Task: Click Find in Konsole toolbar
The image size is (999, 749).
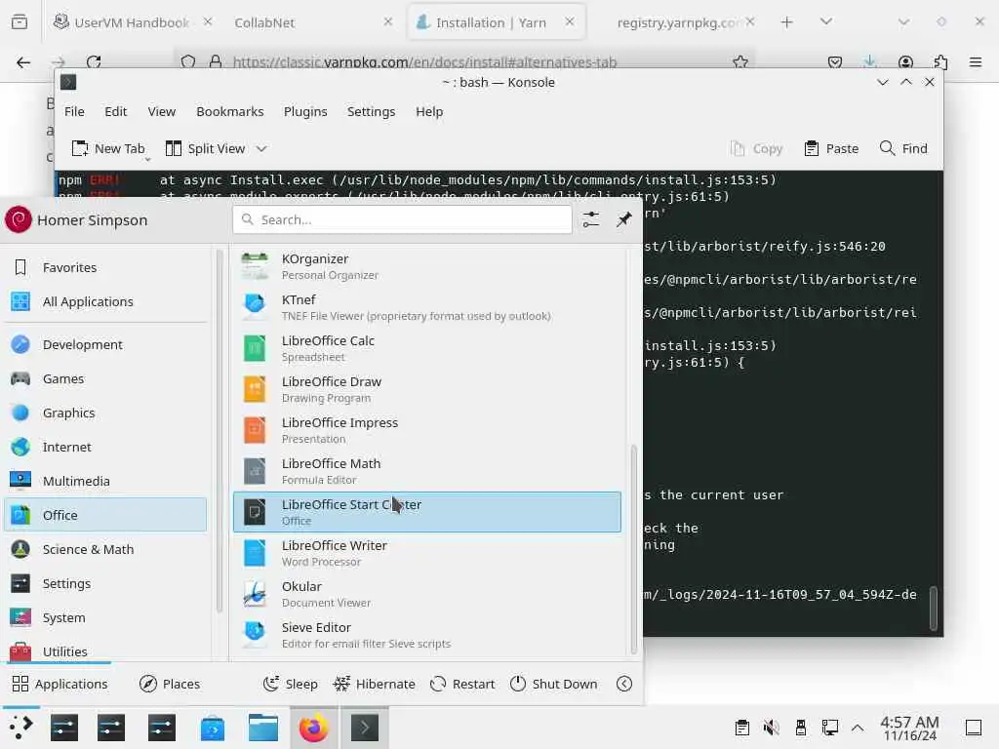Action: click(x=903, y=148)
